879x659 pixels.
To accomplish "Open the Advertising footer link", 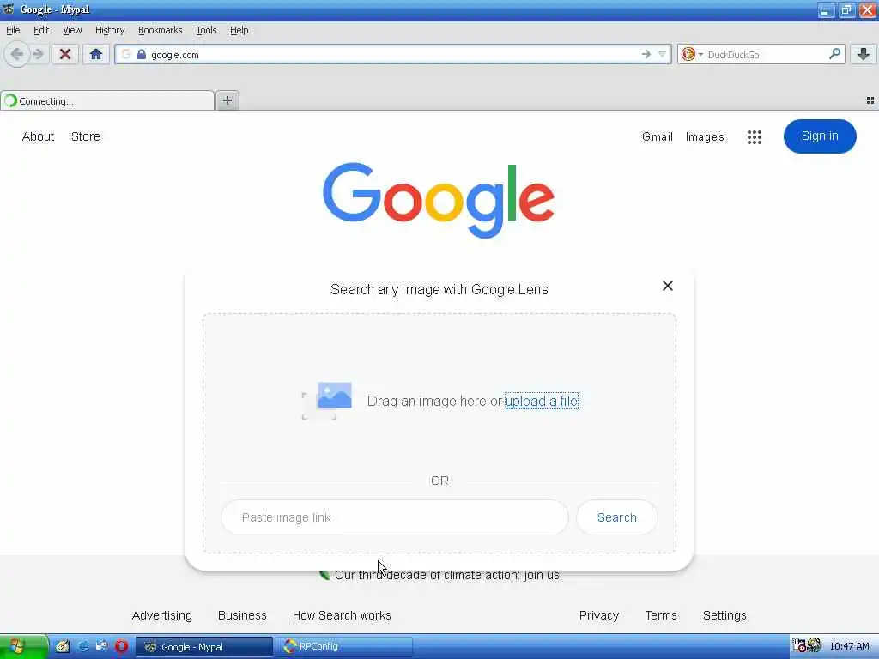I will click(x=162, y=615).
